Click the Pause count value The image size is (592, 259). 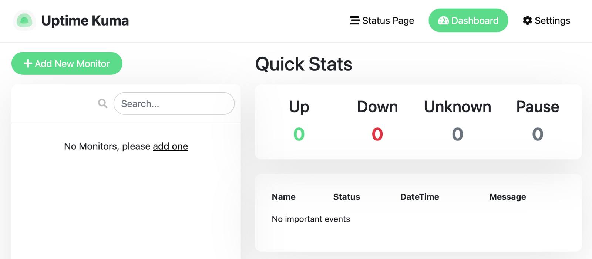[x=538, y=134]
